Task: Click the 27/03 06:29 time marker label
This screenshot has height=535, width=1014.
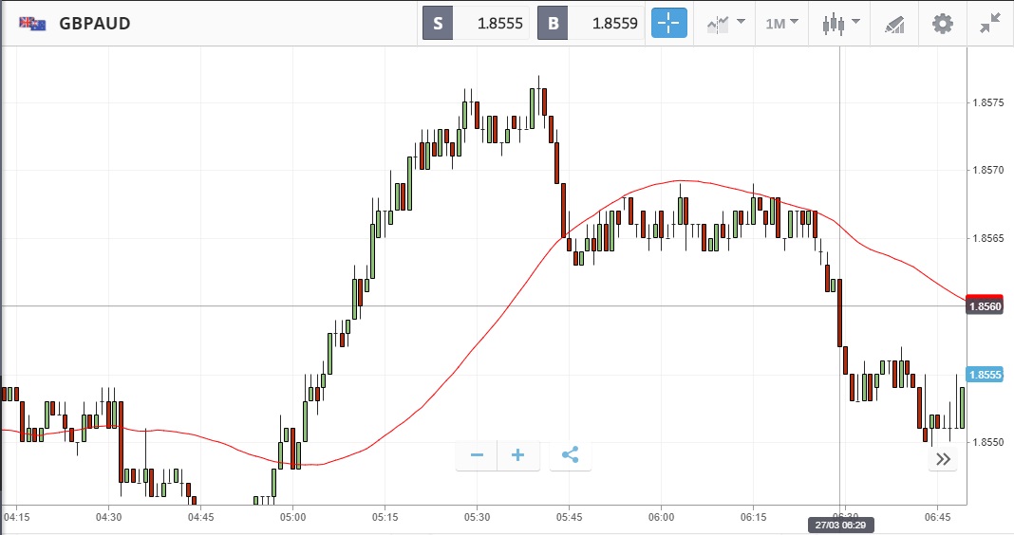Action: pos(840,524)
